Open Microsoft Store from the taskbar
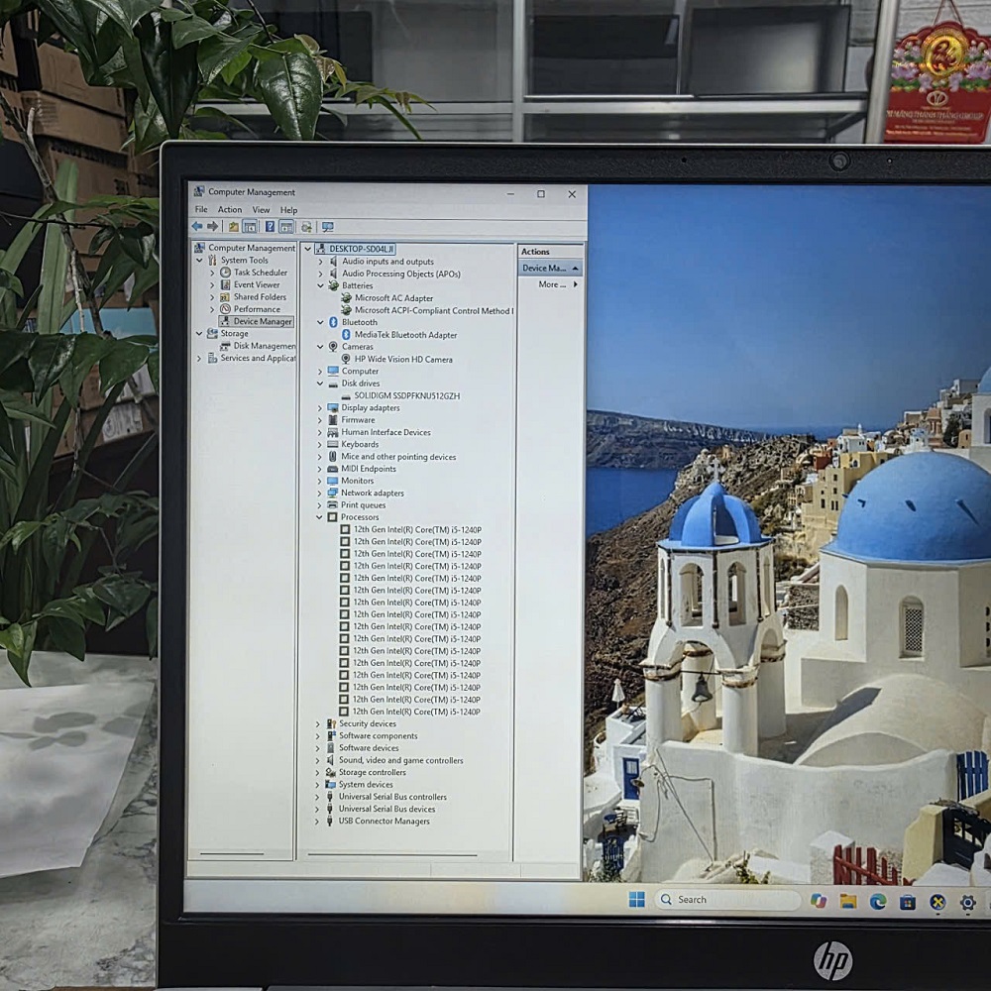This screenshot has height=991, width=991. pyautogui.click(x=908, y=903)
